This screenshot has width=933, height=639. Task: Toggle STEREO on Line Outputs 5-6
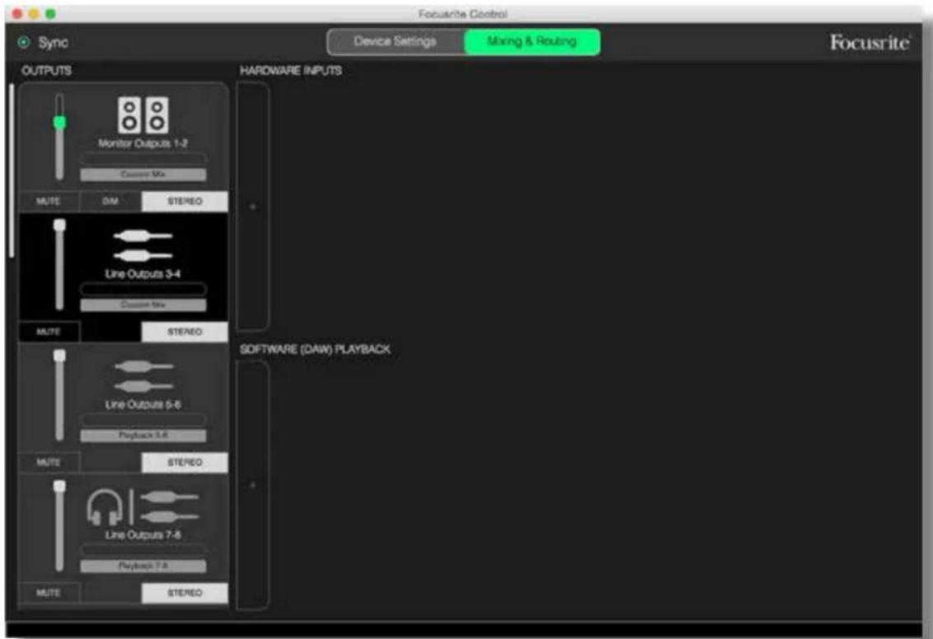click(185, 463)
